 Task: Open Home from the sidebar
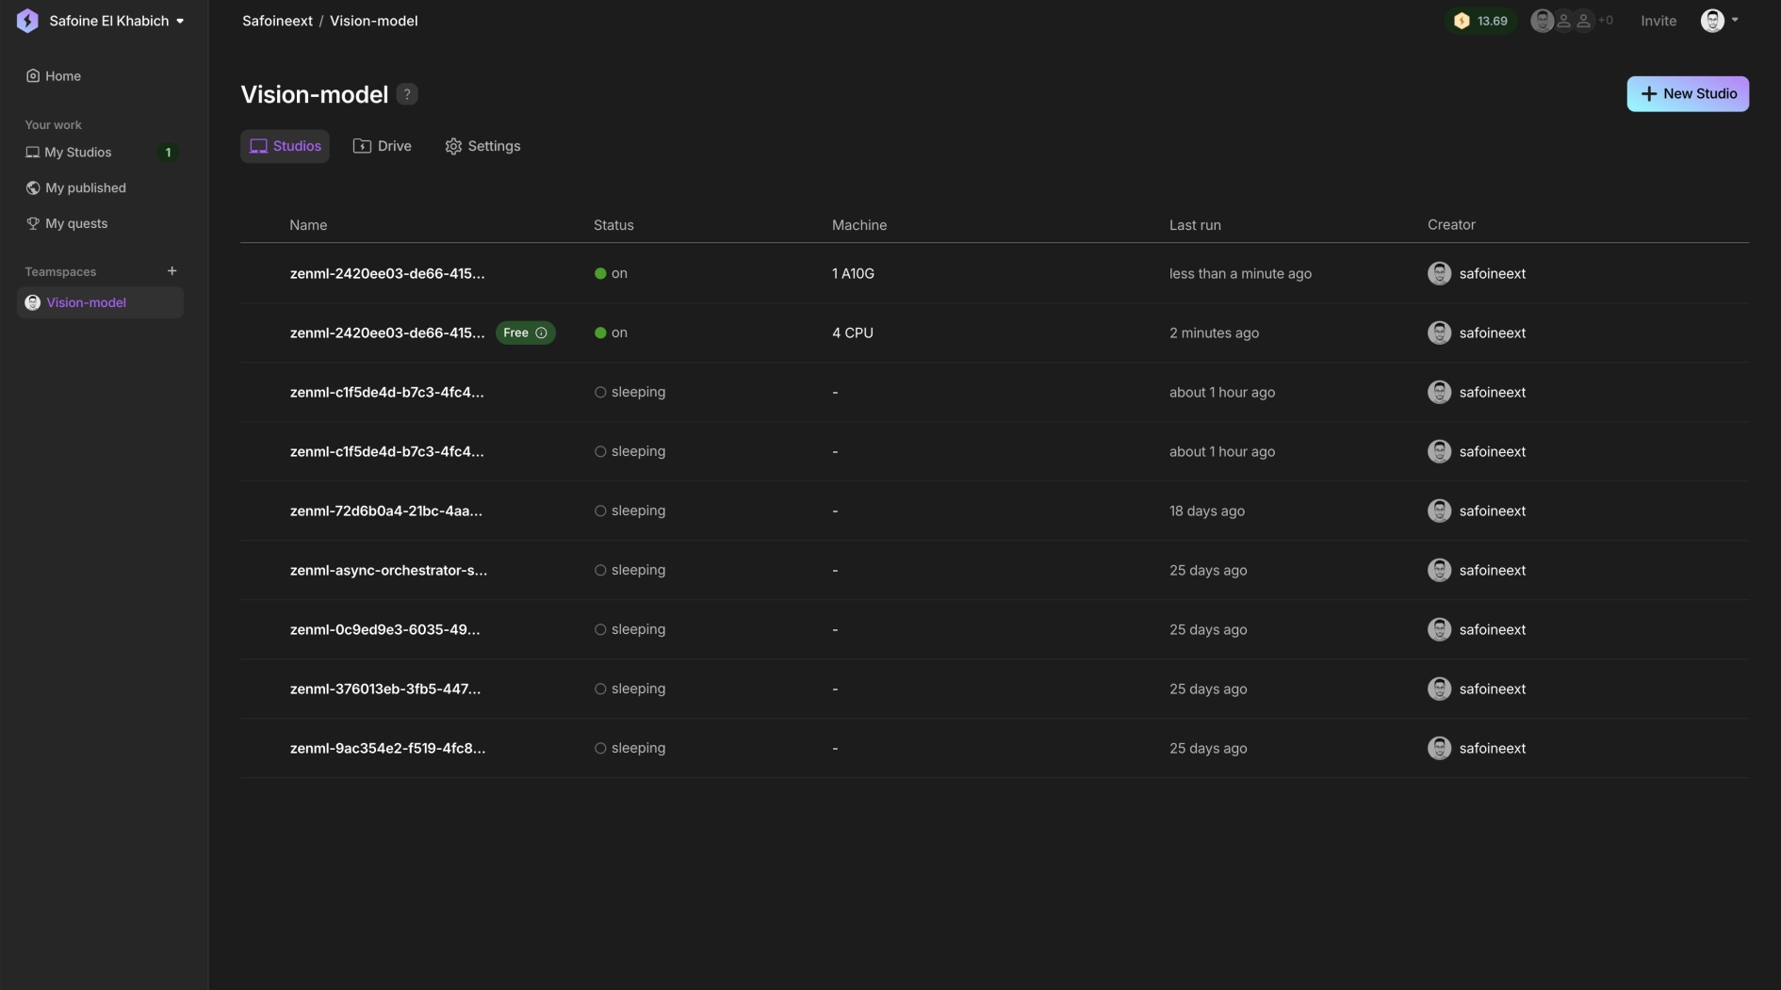click(x=62, y=76)
